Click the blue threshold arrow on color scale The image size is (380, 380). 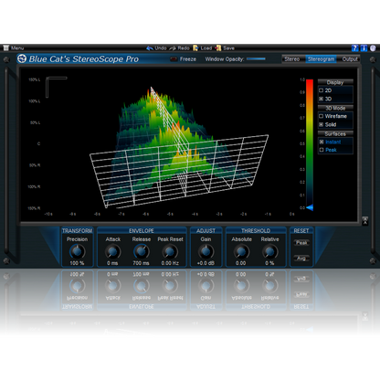click(310, 207)
